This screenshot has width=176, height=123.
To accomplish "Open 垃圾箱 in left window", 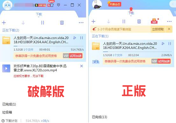I will tap(7, 112).
